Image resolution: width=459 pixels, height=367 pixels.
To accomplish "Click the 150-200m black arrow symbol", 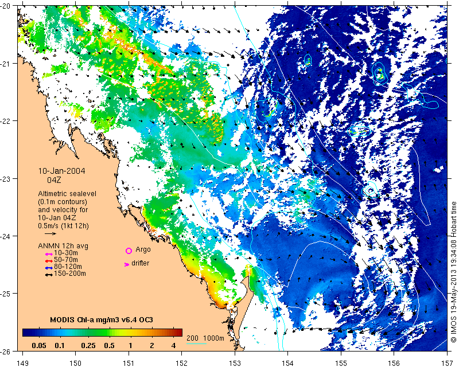I will pos(49,275).
